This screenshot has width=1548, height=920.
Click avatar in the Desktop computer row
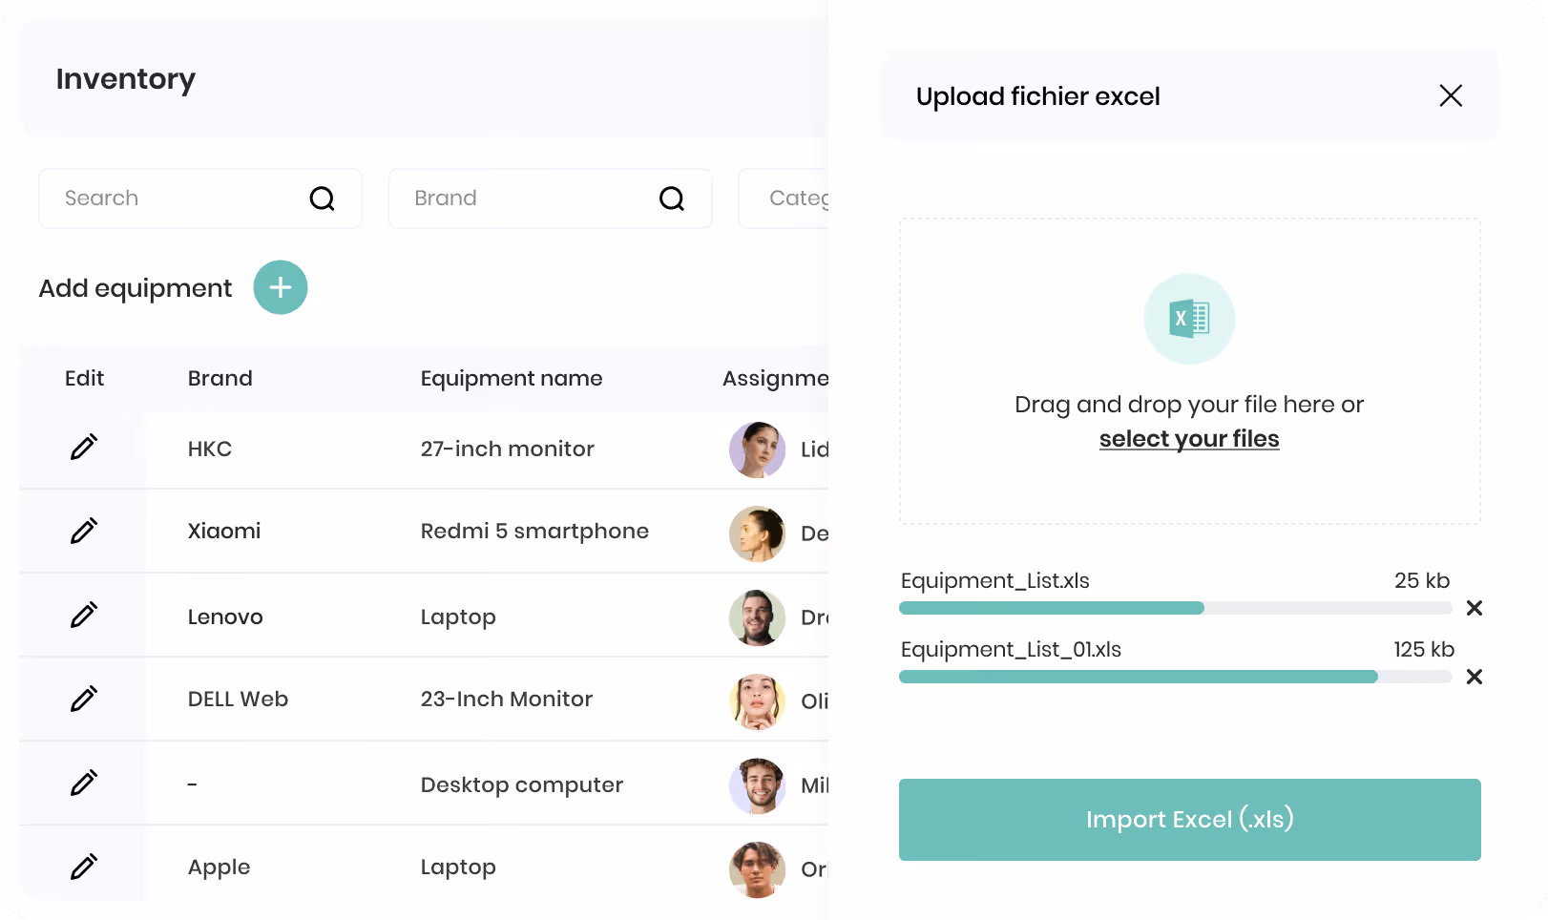tap(757, 785)
